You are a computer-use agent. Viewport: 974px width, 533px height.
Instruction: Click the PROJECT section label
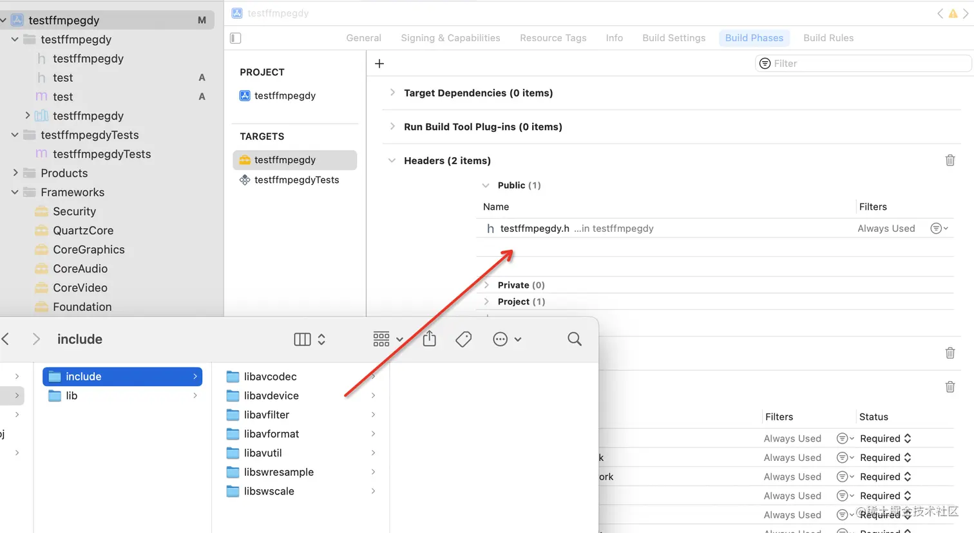(262, 72)
